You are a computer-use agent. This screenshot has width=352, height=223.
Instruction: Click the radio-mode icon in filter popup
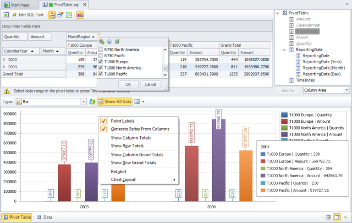(109, 42)
